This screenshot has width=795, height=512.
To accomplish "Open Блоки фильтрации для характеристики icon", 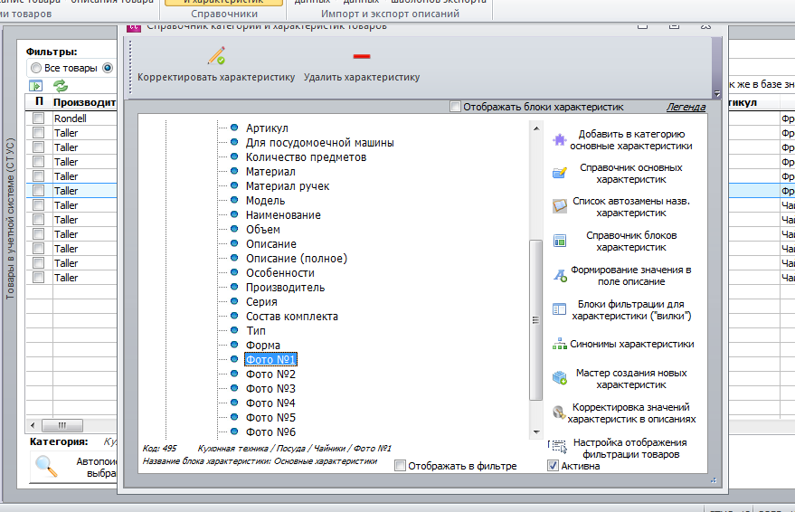I will coord(559,309).
